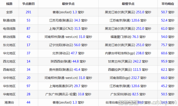Select the 港澳台 row label
Image resolution: width=178 pixels, height=106 pixels.
pos(9,103)
